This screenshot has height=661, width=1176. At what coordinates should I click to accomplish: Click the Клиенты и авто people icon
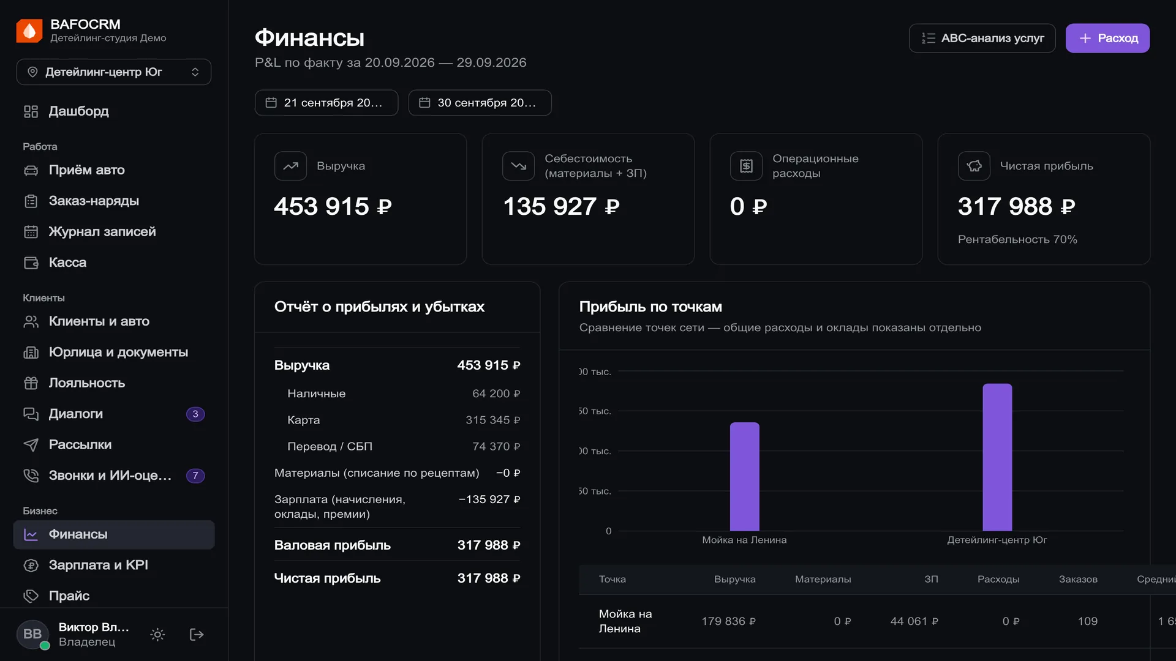31,321
